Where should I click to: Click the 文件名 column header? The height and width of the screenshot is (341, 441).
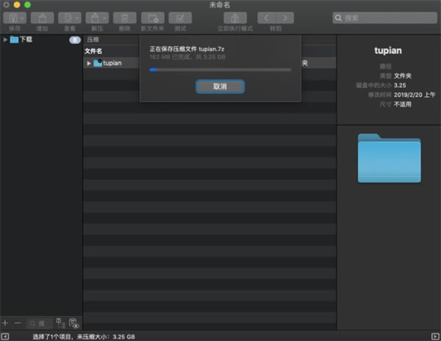click(93, 51)
